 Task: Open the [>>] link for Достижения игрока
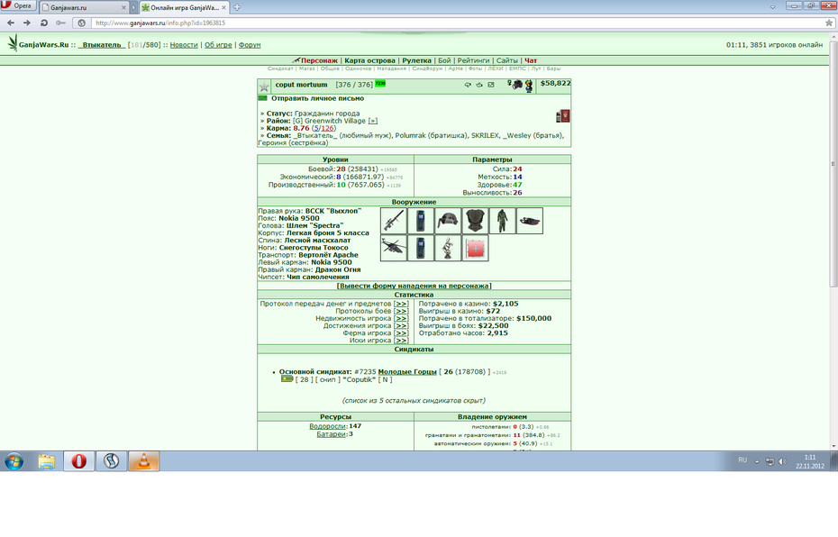tap(401, 325)
